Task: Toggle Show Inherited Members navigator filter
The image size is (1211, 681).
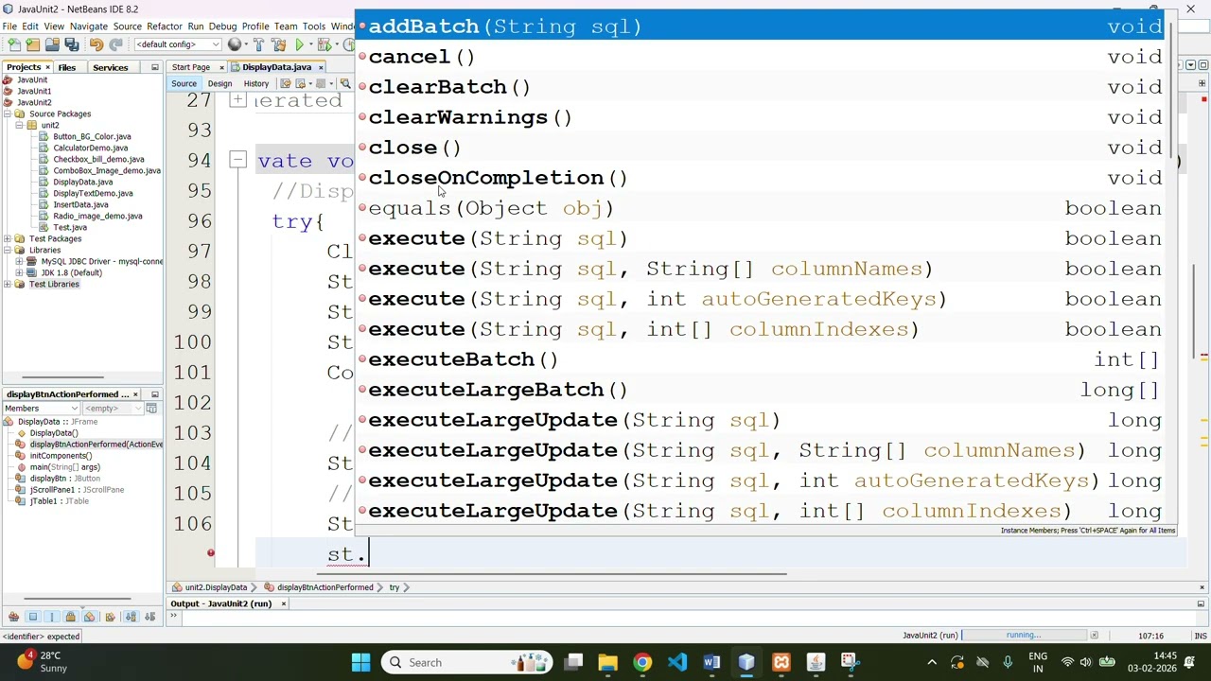Action: point(13,617)
